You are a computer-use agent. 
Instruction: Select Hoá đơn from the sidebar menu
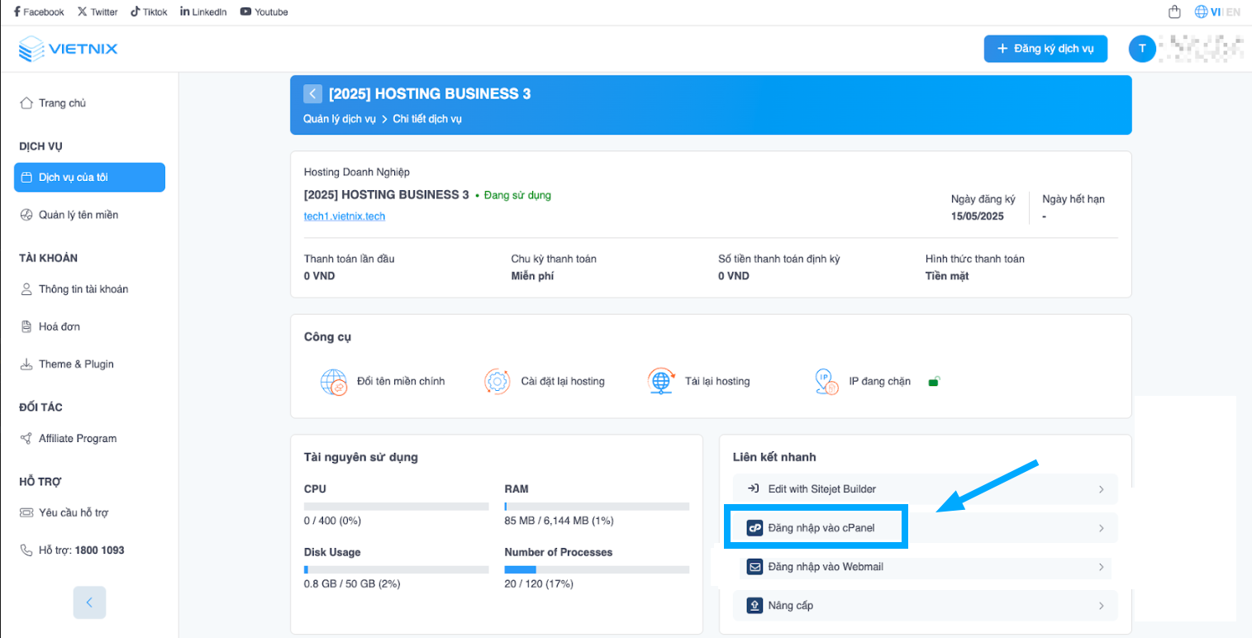coord(65,326)
